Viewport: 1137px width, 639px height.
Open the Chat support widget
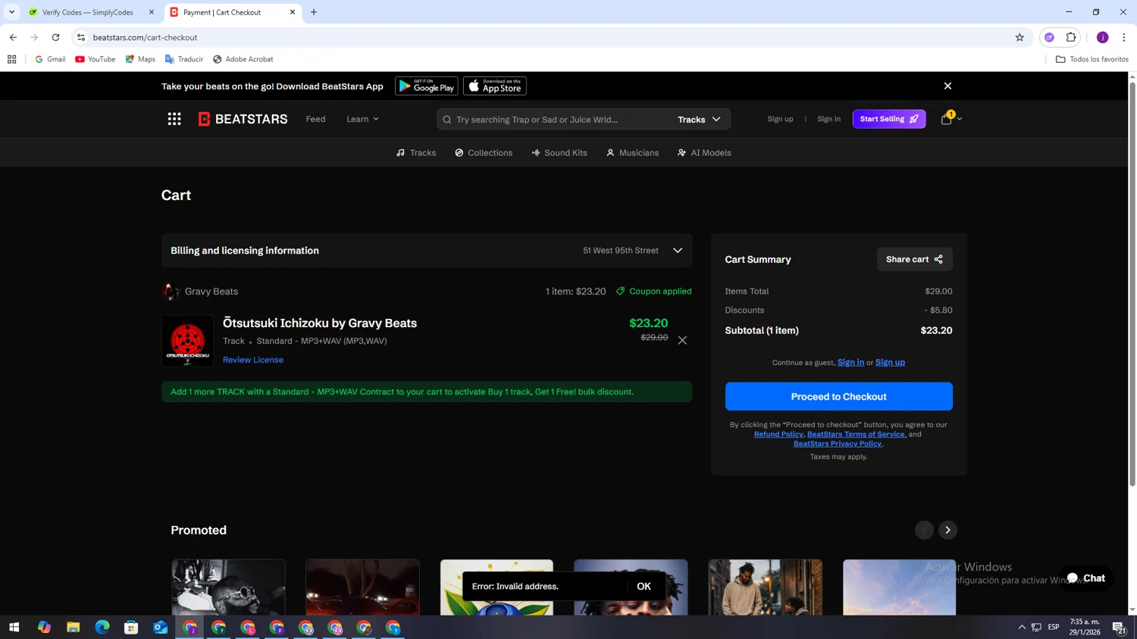click(x=1086, y=578)
